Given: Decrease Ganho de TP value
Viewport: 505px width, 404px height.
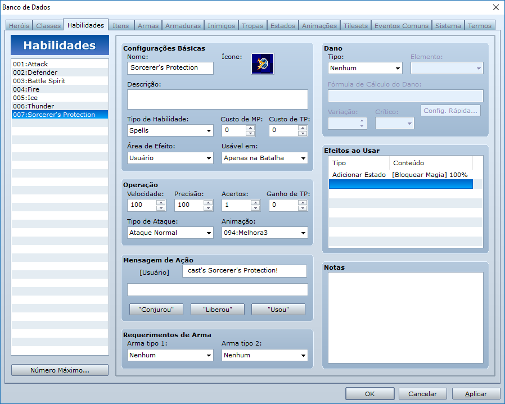Looking at the screenshot, I should 303,208.
